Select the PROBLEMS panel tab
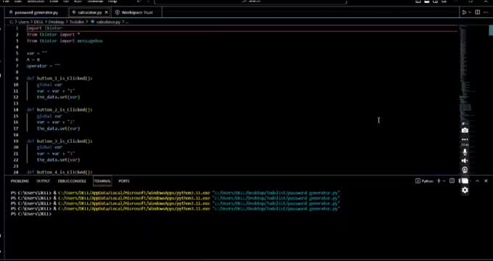 coord(20,181)
